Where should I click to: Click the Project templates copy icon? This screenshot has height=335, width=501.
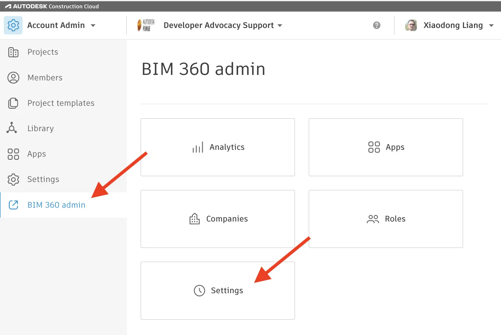tap(13, 103)
